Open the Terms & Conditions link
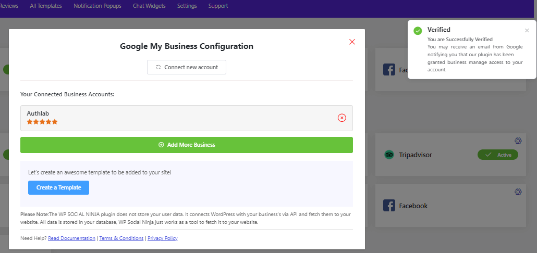537x253 pixels. [x=121, y=238]
